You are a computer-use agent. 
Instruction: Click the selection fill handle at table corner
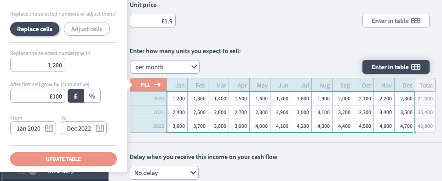tap(415, 132)
